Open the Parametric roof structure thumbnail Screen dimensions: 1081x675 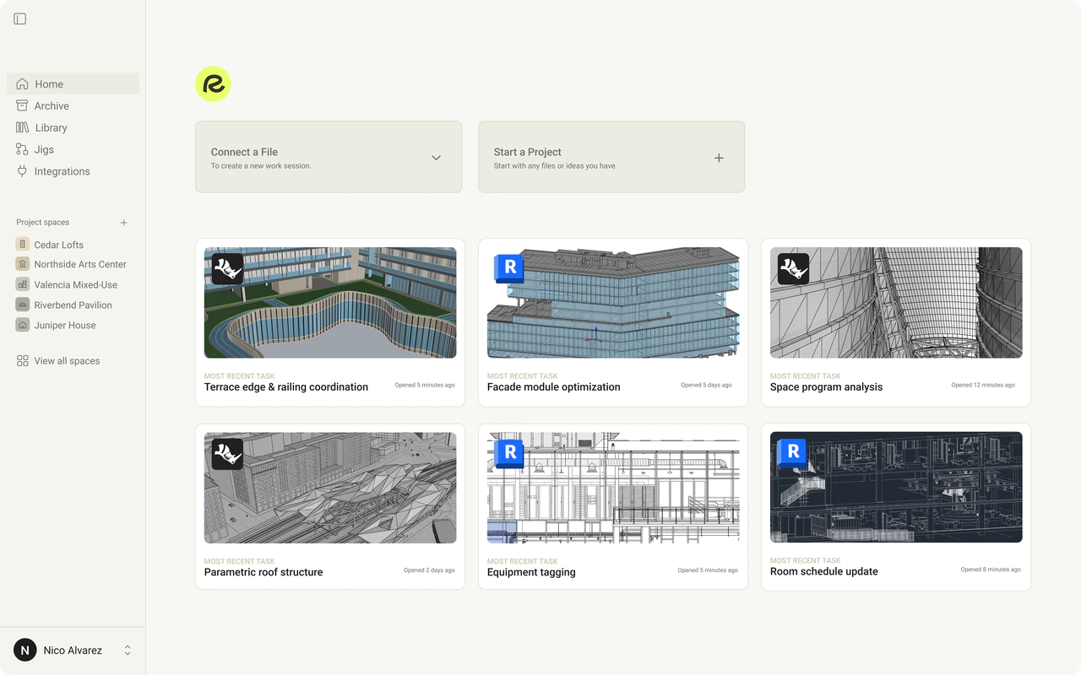click(330, 488)
